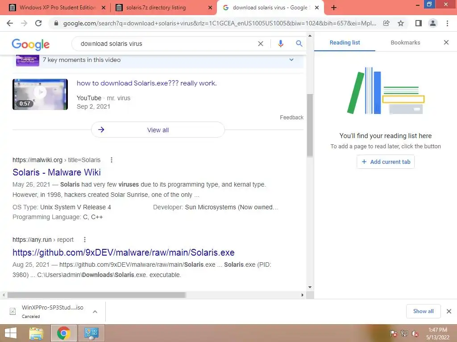Click the Chrome taskbar icon

click(63, 333)
